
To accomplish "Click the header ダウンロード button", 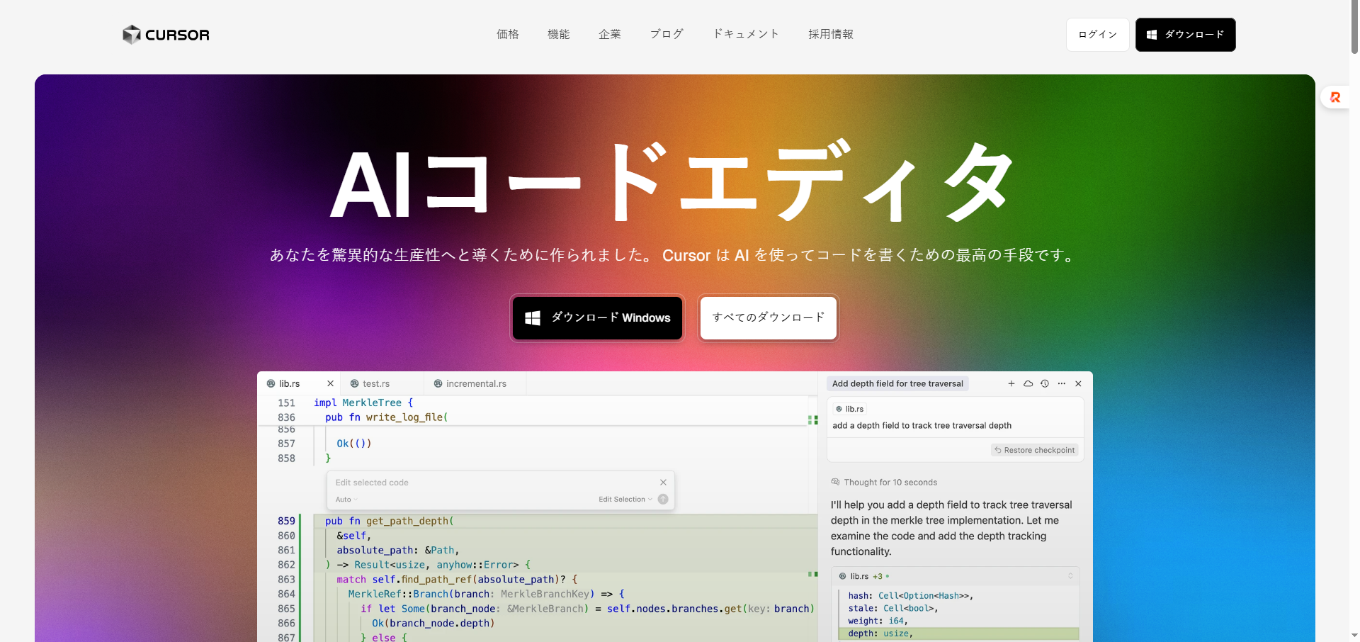I will [x=1186, y=35].
